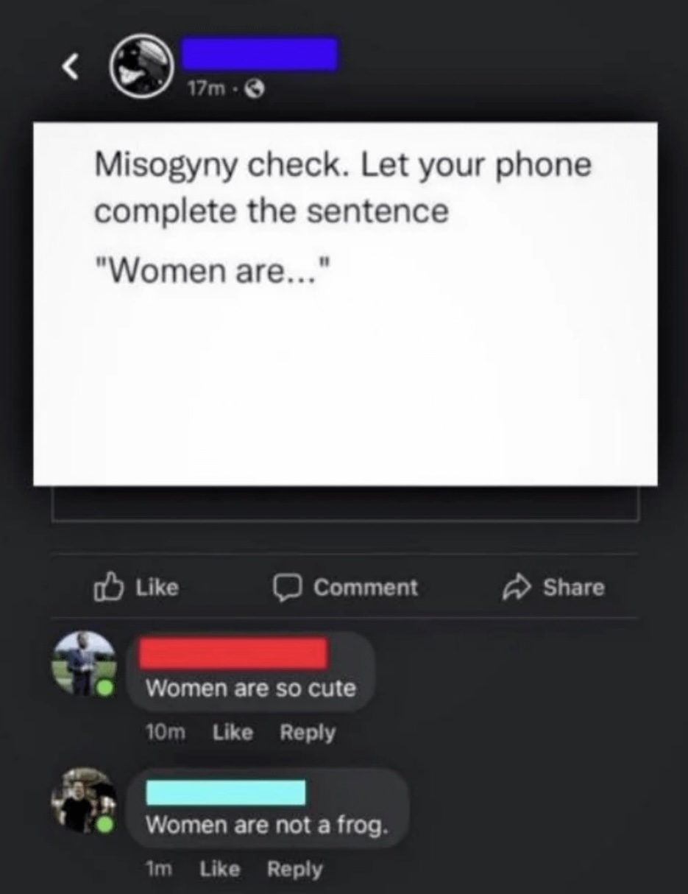Click the Comment label under the post
Image resolution: width=688 pixels, height=894 pixels.
(x=366, y=588)
